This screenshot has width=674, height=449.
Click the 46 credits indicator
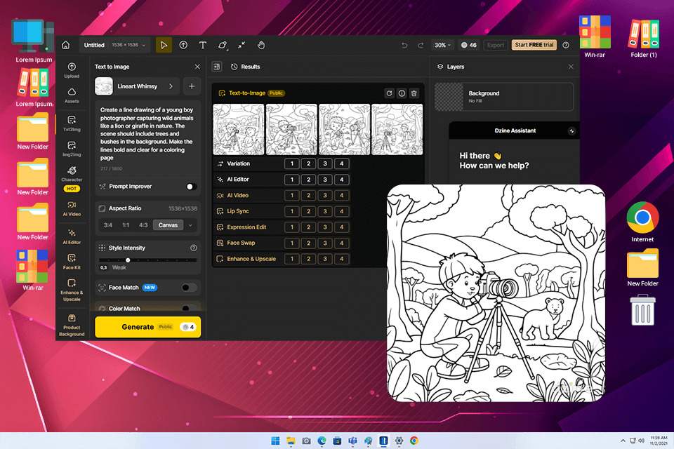[468, 45]
